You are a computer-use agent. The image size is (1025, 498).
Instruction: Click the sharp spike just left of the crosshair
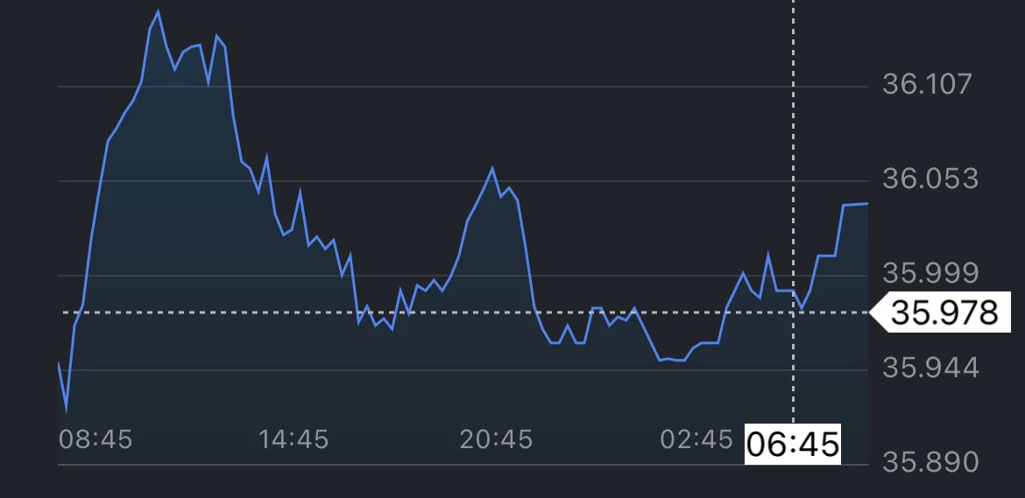coord(768,255)
